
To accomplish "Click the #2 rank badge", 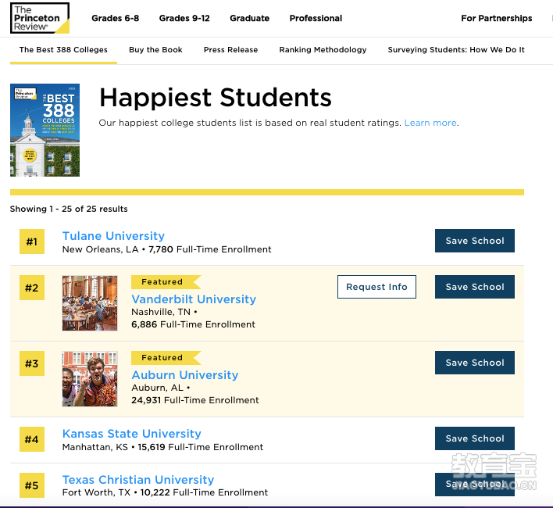I will pyautogui.click(x=32, y=288).
